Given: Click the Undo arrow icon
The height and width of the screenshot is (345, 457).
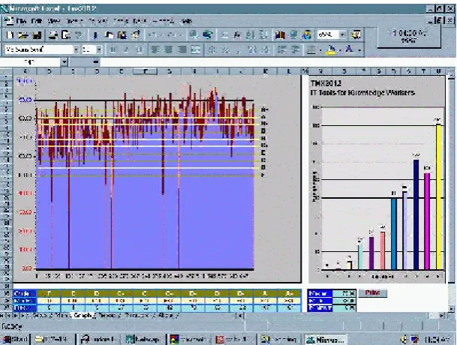Looking at the screenshot, I should pyautogui.click(x=153, y=35).
